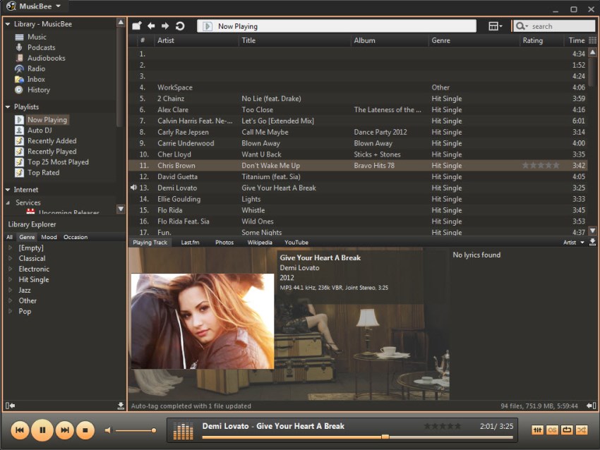Click the refresh icon in the toolbar
This screenshot has width=600, height=450.
[x=180, y=26]
